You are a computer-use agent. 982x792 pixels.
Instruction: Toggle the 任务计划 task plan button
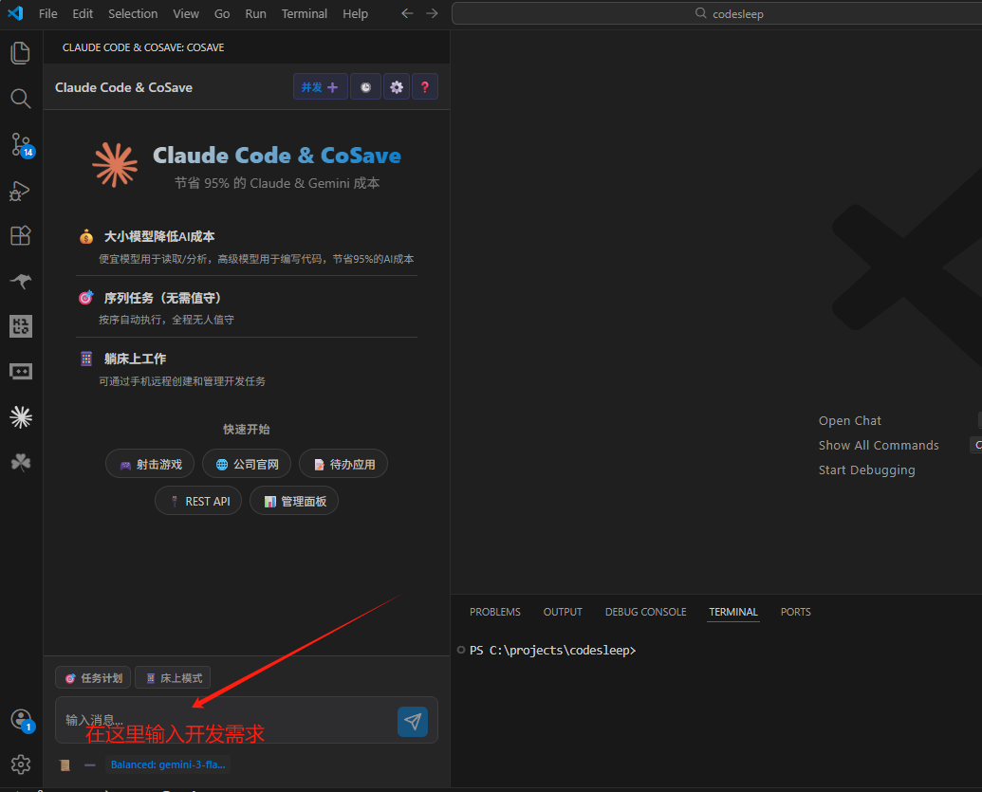pos(93,678)
